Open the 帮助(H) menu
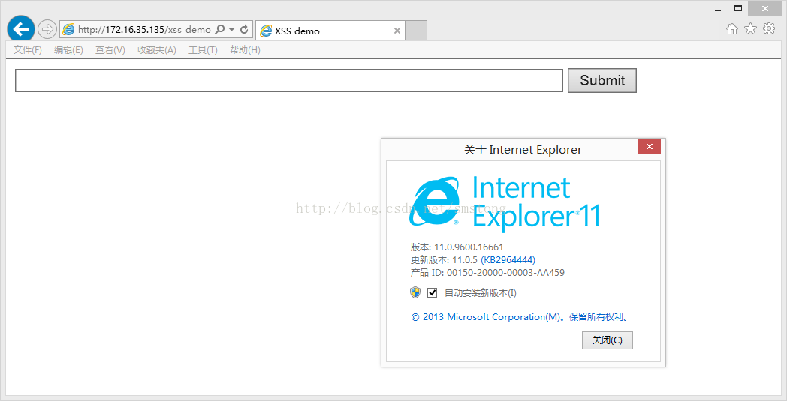Image resolution: width=787 pixels, height=401 pixels. point(245,50)
